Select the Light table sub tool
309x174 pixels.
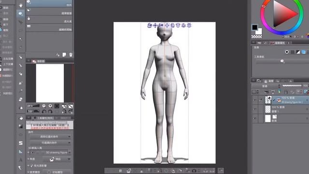coord(49,20)
